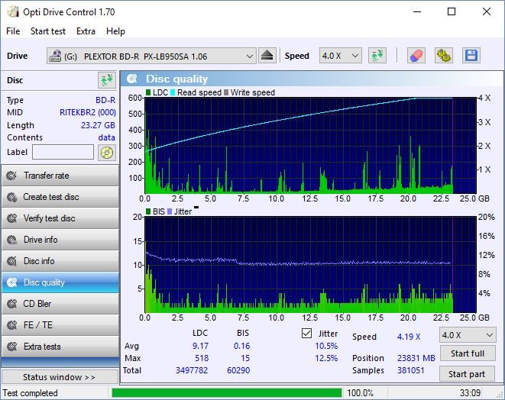Image resolution: width=505 pixels, height=400 pixels.
Task: Click the BIS average 0.16
Action: (242, 346)
